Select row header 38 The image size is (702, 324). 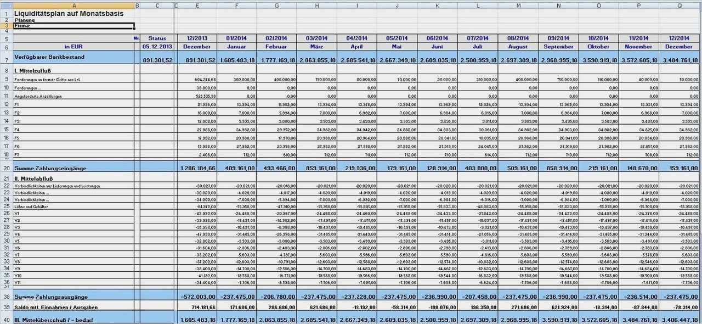(x=6, y=297)
